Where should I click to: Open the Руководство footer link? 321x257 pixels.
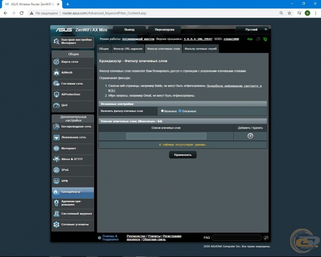tap(136, 236)
